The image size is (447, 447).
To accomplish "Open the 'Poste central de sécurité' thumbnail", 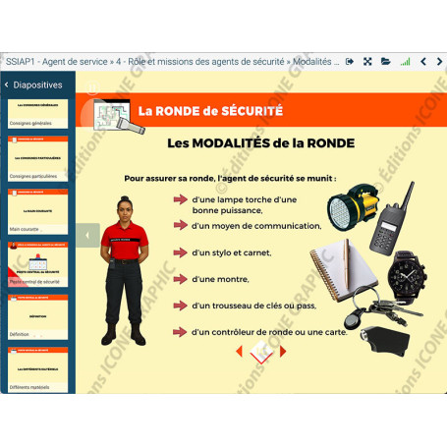I will 38,264.
